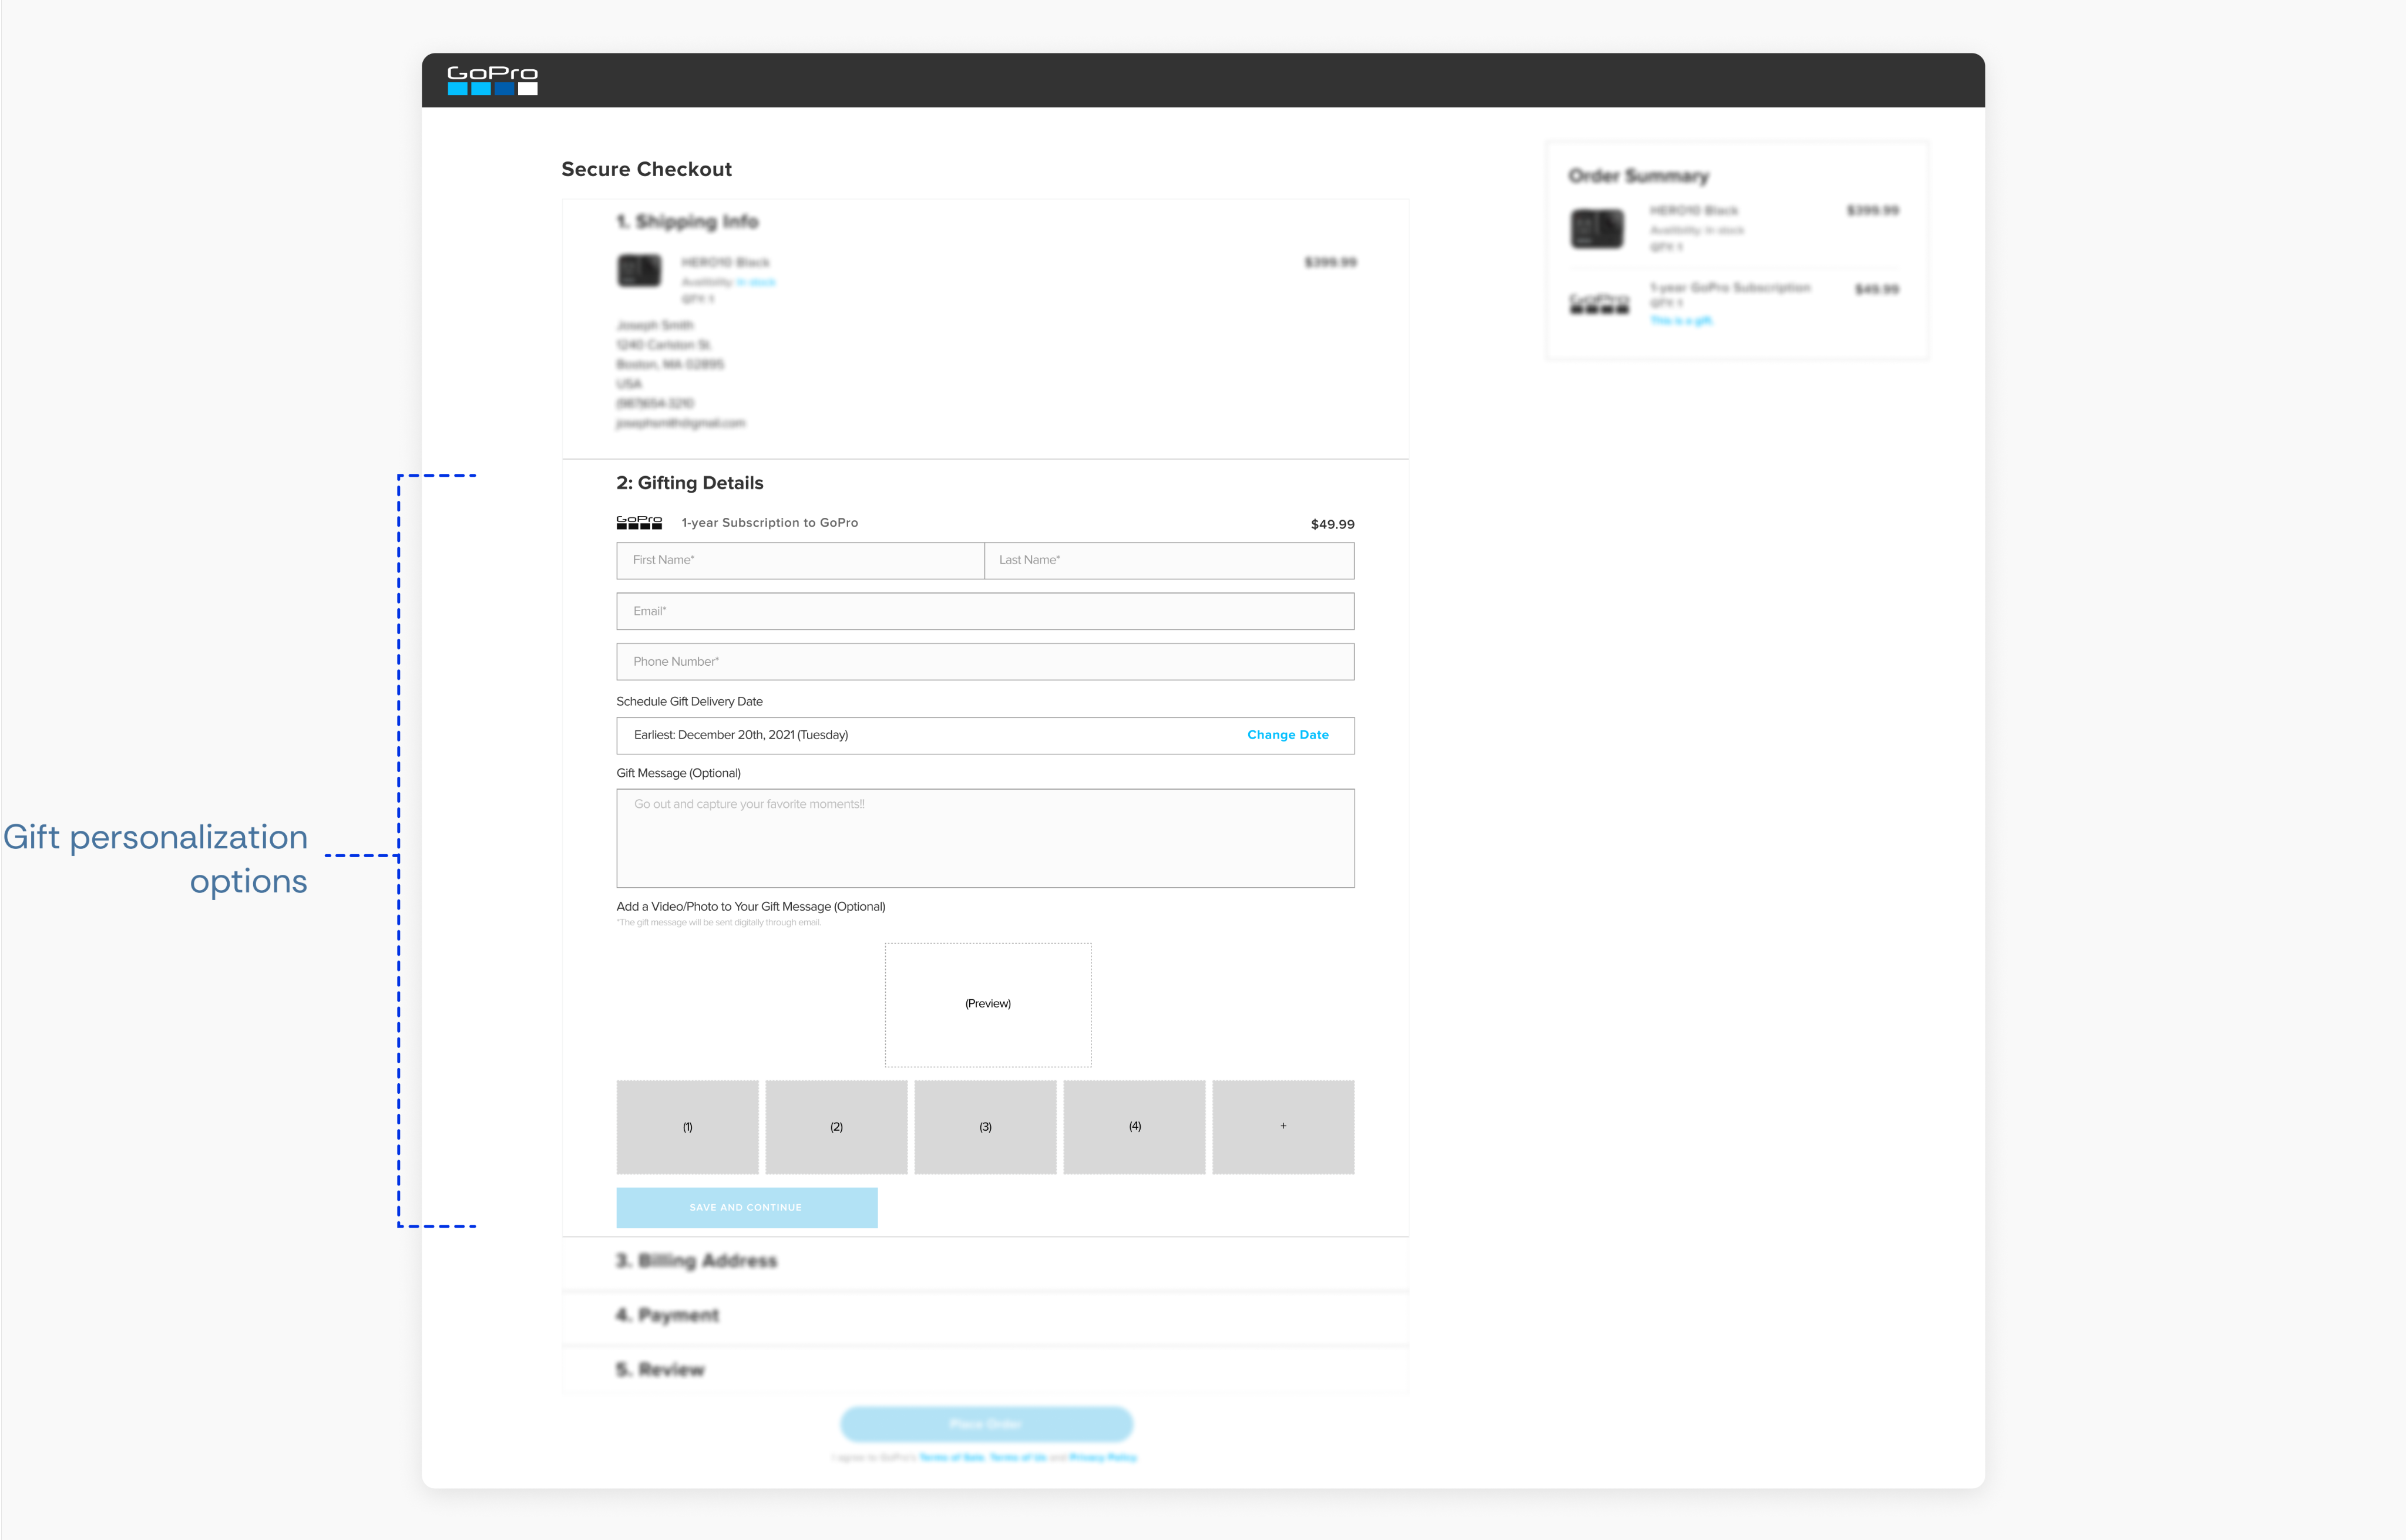Click the 'This is a gift' link in Order Summary
This screenshot has width=2406, height=1540.
pos(1681,321)
